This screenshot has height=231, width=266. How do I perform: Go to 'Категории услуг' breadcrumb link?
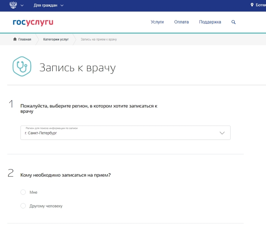coord(56,39)
